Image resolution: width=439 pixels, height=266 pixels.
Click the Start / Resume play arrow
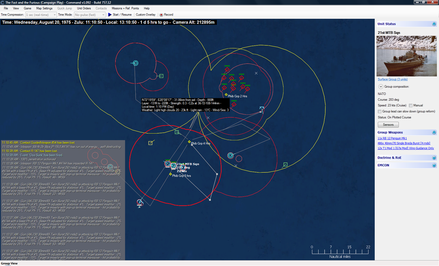(110, 15)
